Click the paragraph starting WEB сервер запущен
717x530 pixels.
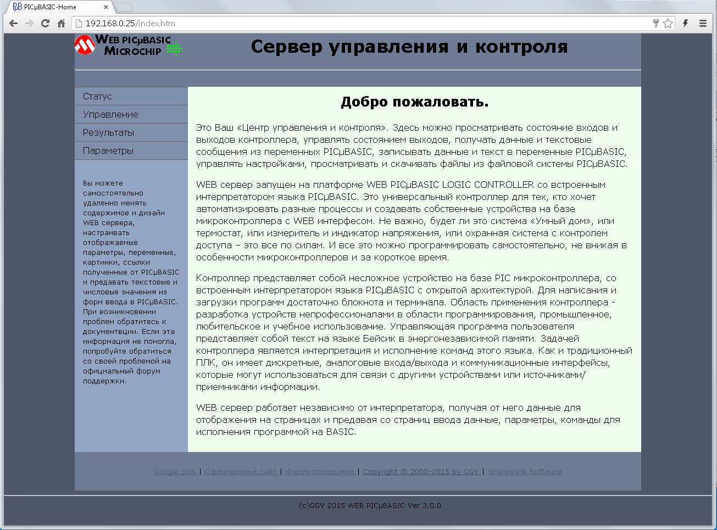click(412, 221)
